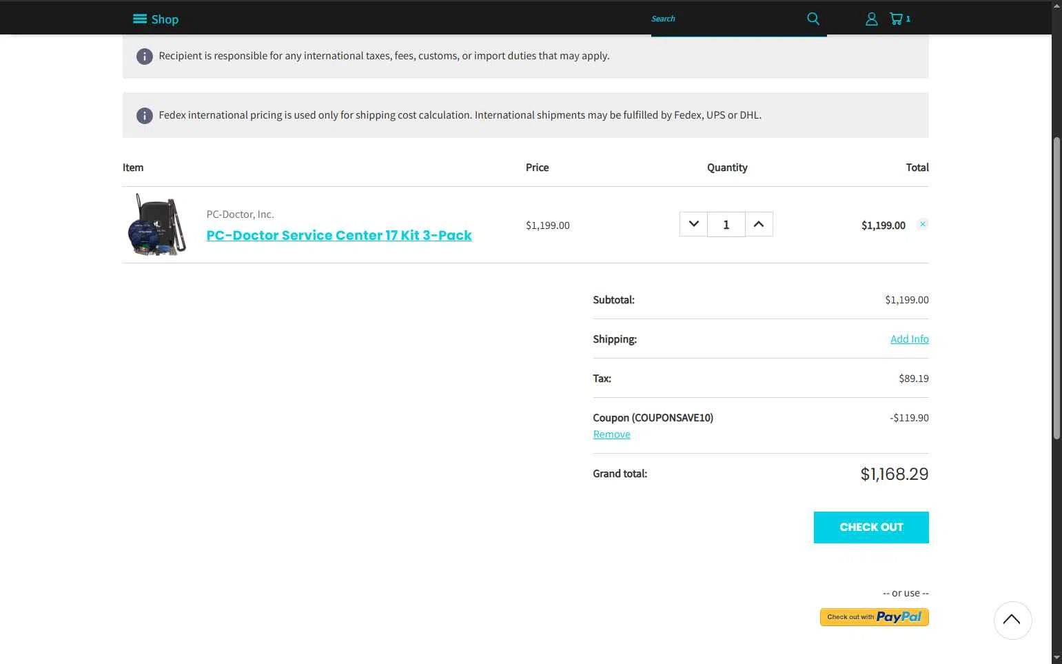The image size is (1062, 664).
Task: Click the Tax value $89.19
Action: click(x=914, y=379)
